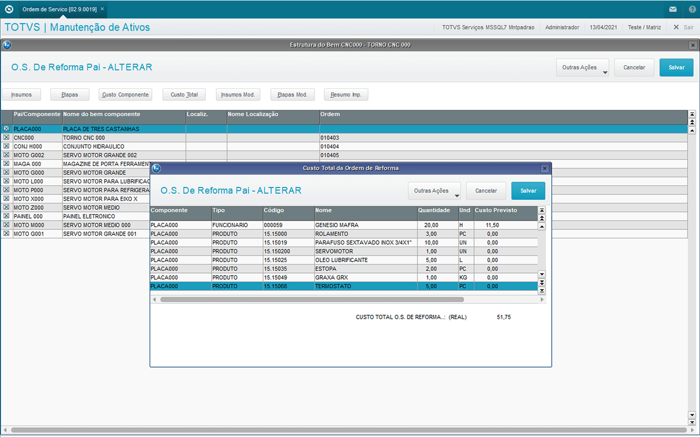Click the TOTVS logo icon in top-left
The width and height of the screenshot is (700, 437).
[x=9, y=9]
